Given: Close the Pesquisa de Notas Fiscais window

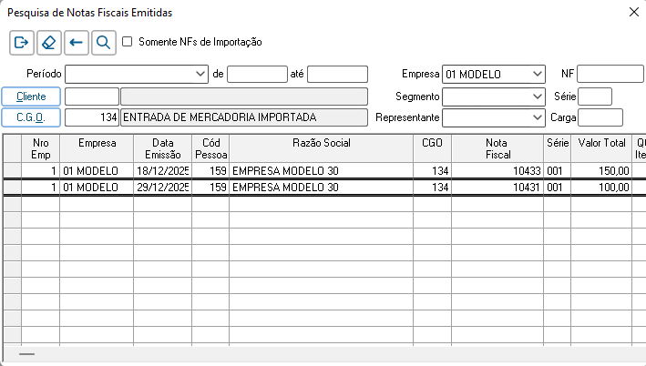Looking at the screenshot, I should (x=633, y=12).
